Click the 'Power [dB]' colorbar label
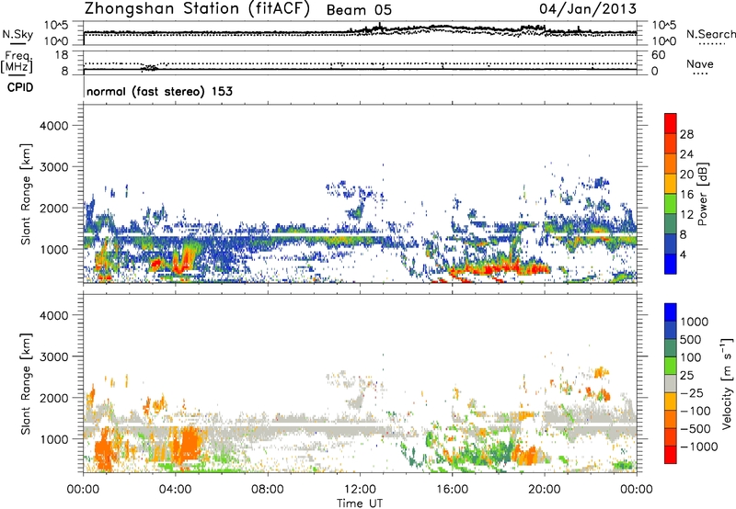The width and height of the screenshot is (736, 509). (x=702, y=194)
